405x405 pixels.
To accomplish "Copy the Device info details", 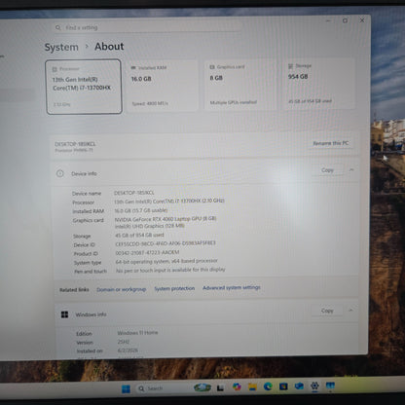I will pos(327,170).
